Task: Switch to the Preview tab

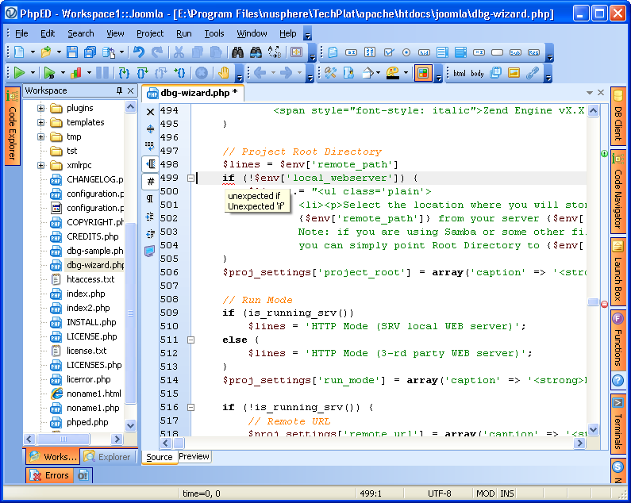Action: [194, 456]
